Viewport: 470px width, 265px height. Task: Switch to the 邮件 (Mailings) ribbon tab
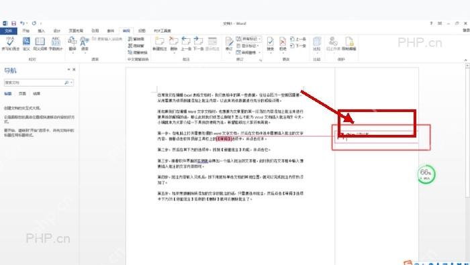pos(111,31)
